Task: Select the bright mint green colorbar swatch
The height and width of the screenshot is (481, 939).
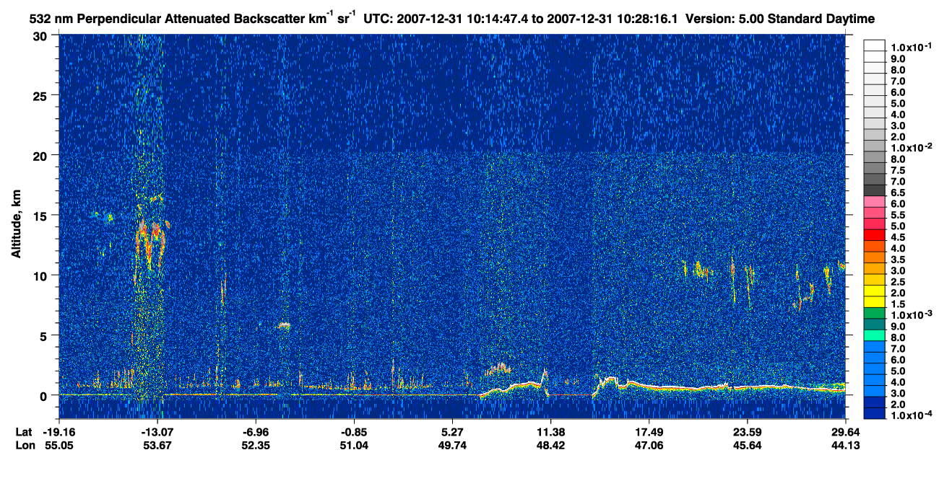Action: (x=875, y=337)
